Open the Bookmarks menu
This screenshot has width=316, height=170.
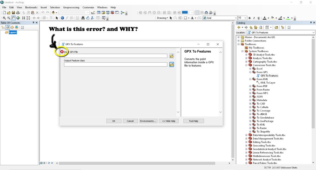tap(31, 7)
